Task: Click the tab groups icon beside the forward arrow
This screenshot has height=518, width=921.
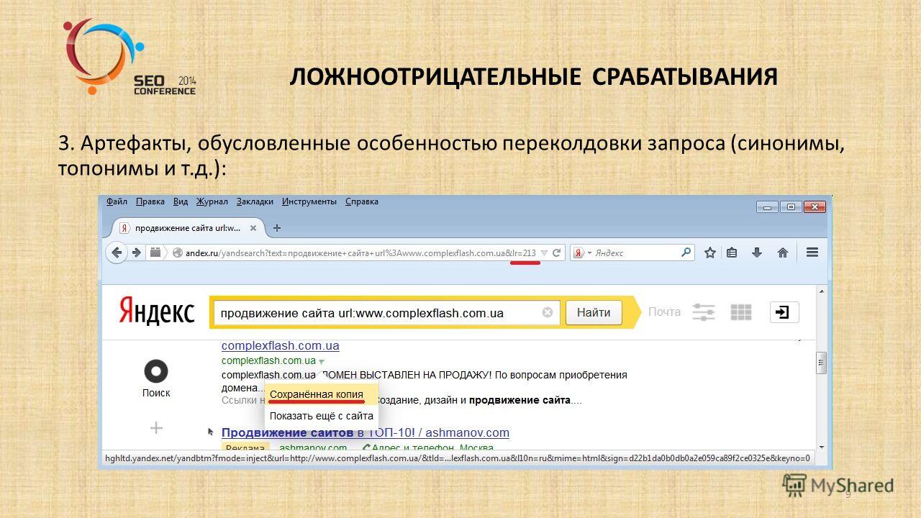Action: click(155, 253)
